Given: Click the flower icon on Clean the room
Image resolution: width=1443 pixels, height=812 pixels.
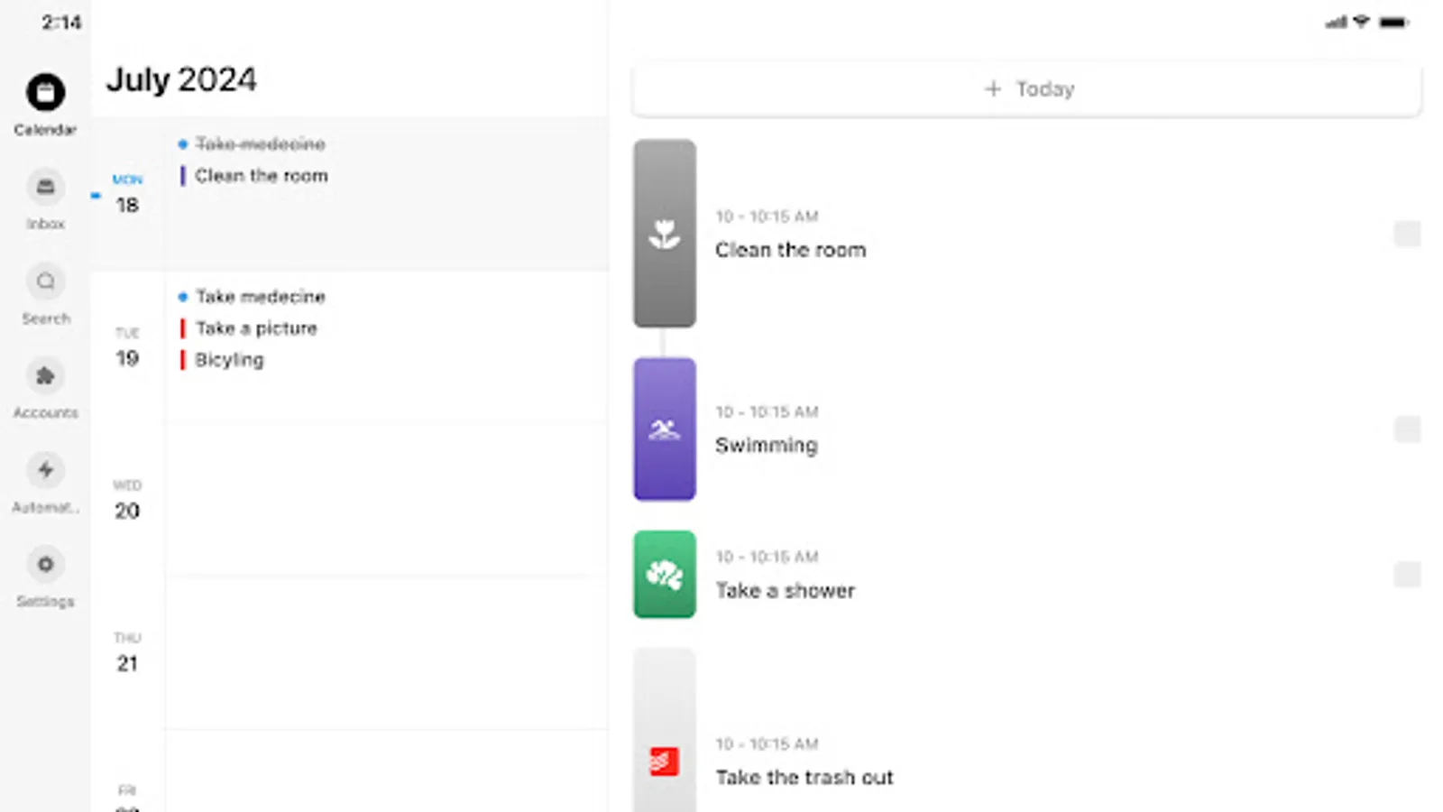Looking at the screenshot, I should 665,233.
